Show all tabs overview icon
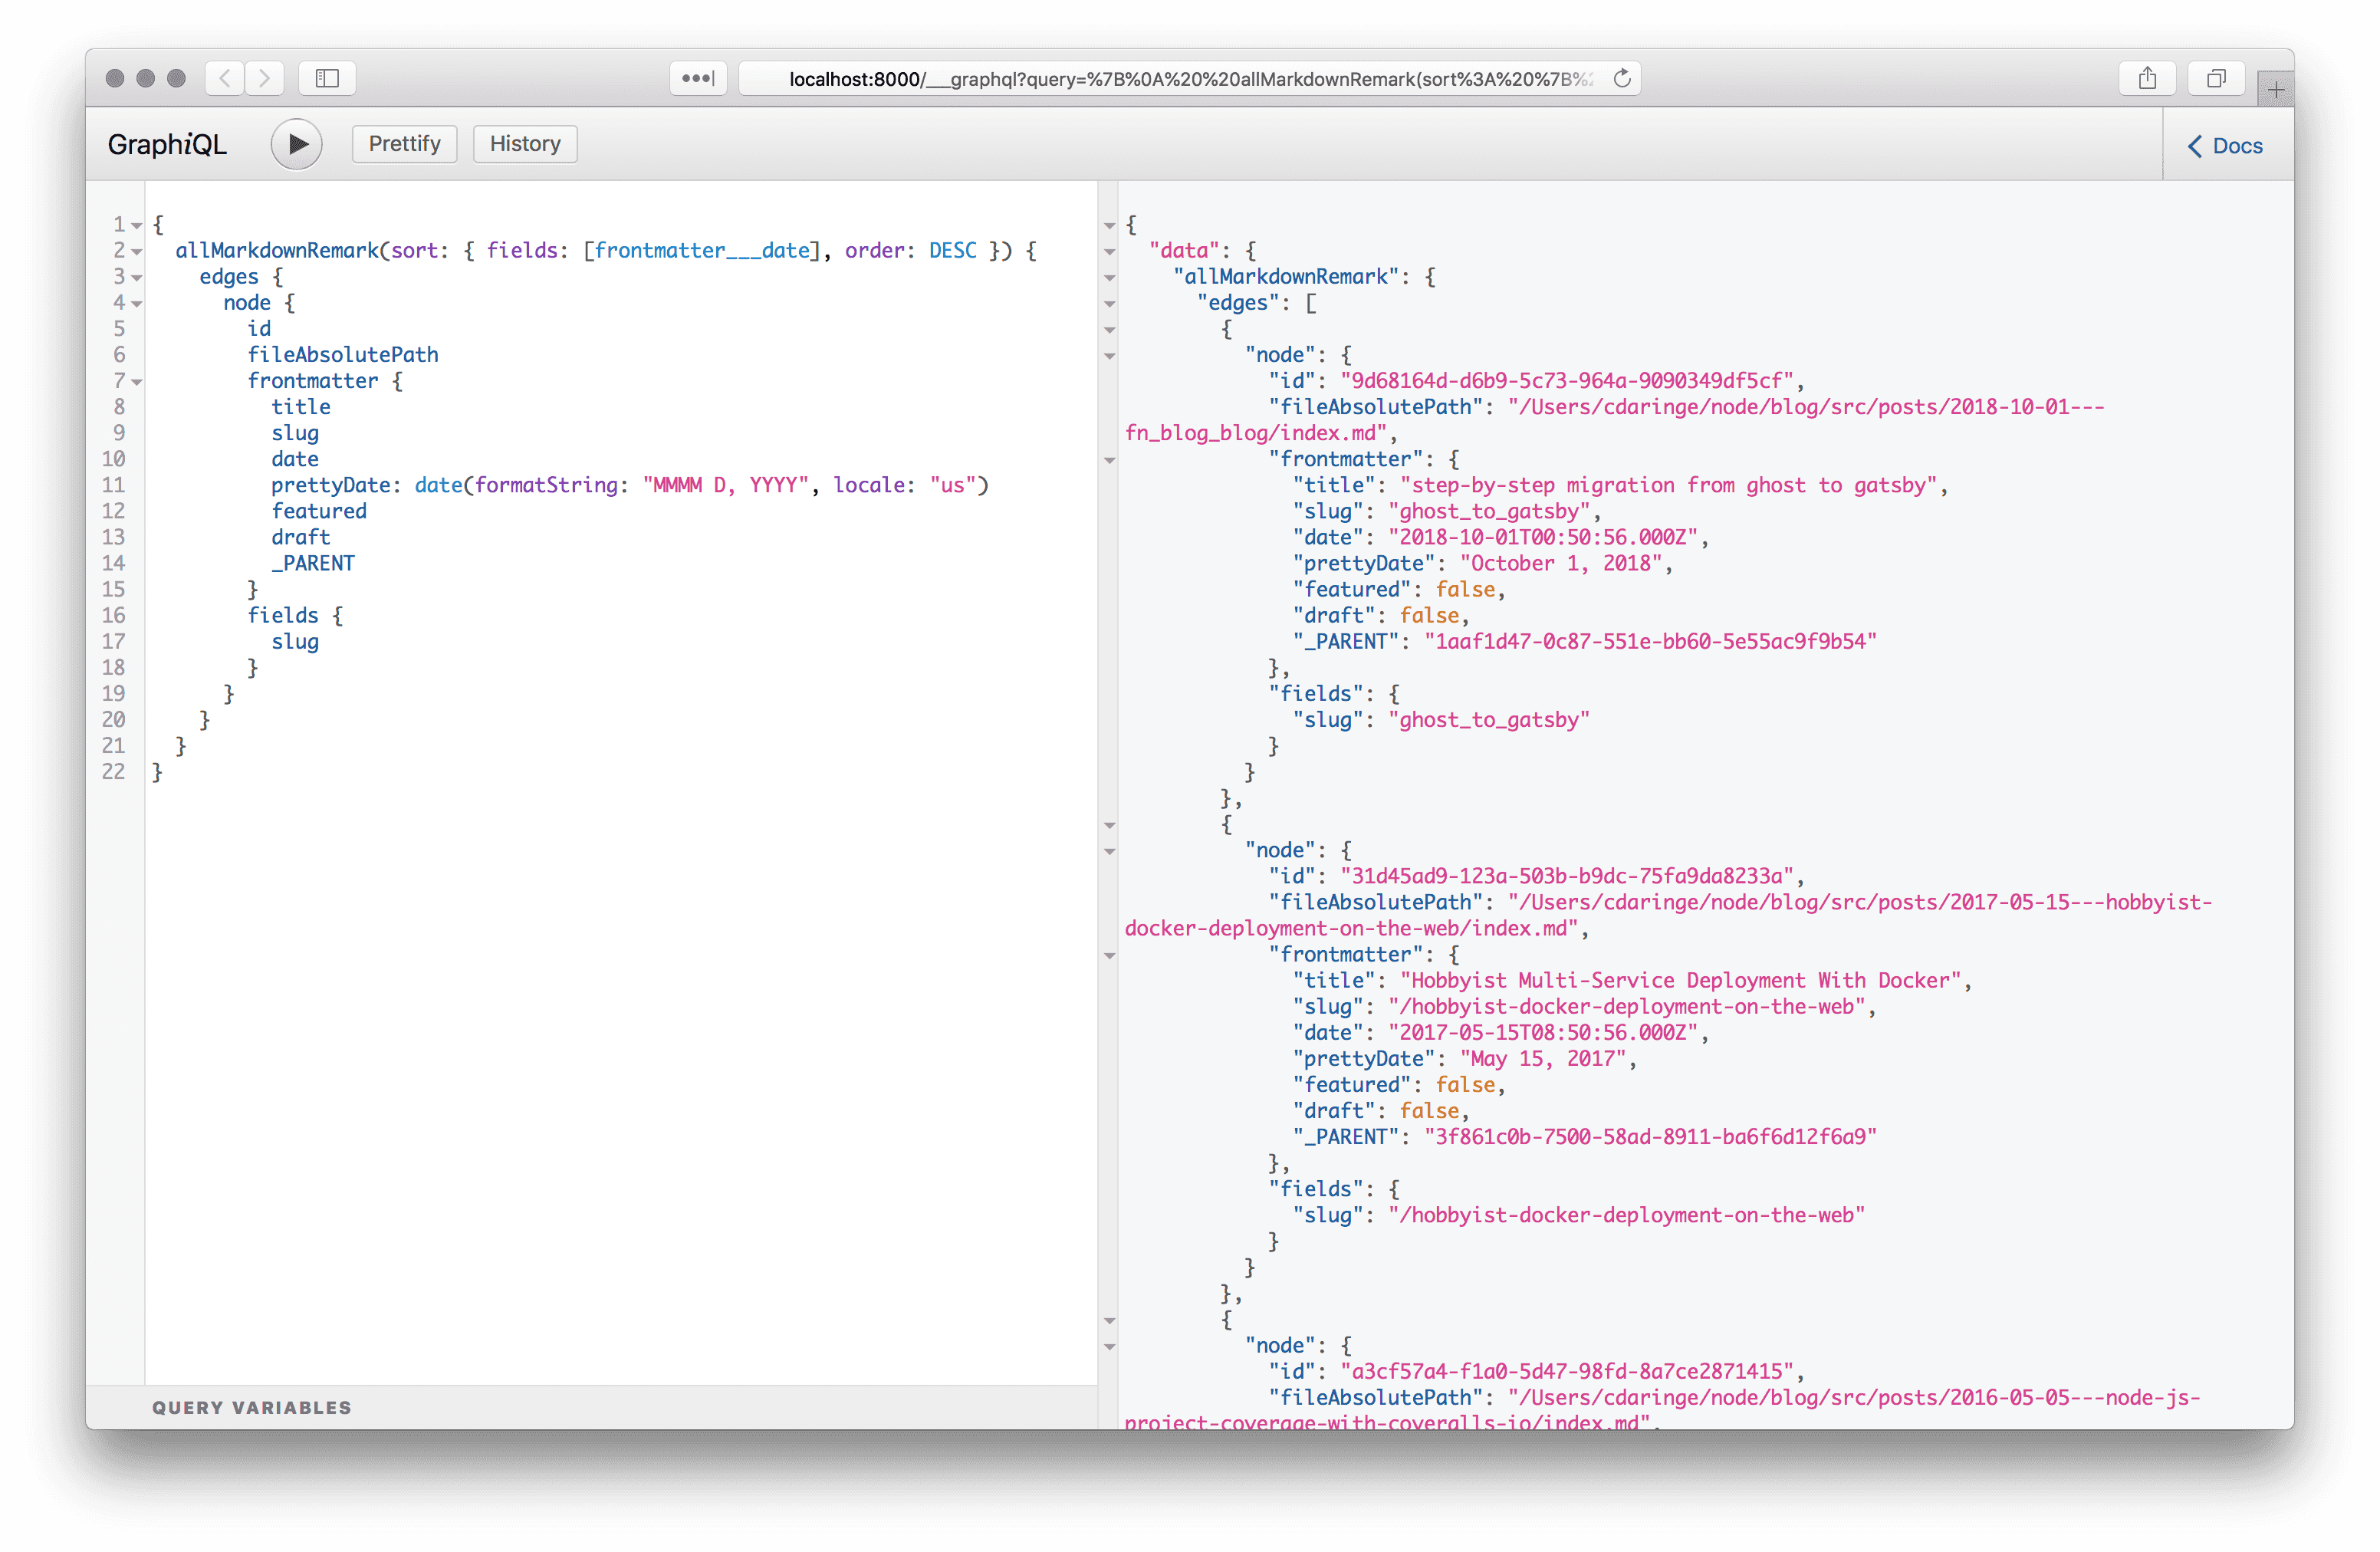Screen dimensions: 2380x1552 coord(2216,78)
